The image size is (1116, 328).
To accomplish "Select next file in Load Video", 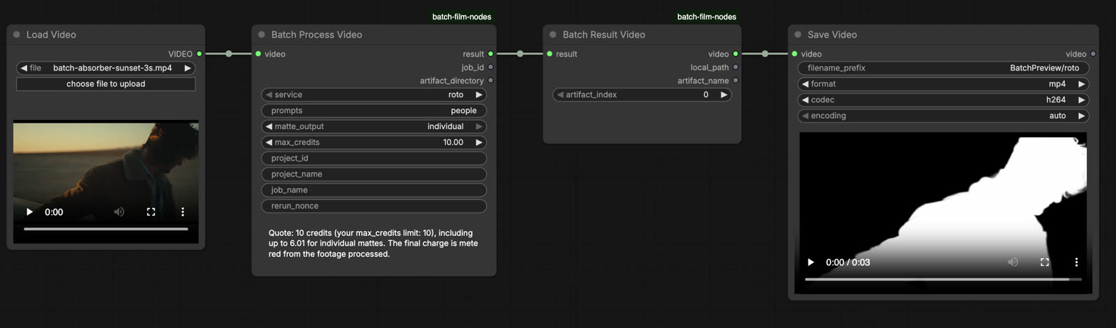I will [x=188, y=68].
